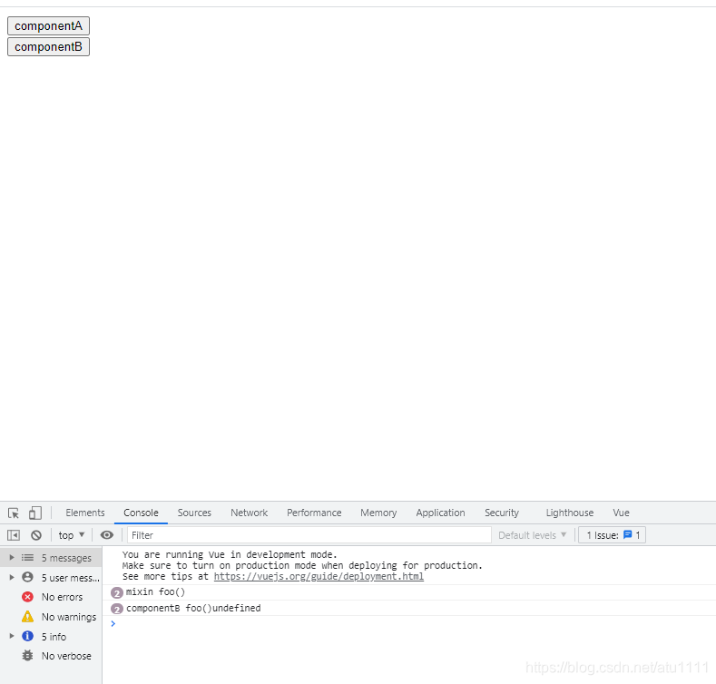The width and height of the screenshot is (716, 684).
Task: Switch to the Lighthouse tab
Action: pos(569,513)
